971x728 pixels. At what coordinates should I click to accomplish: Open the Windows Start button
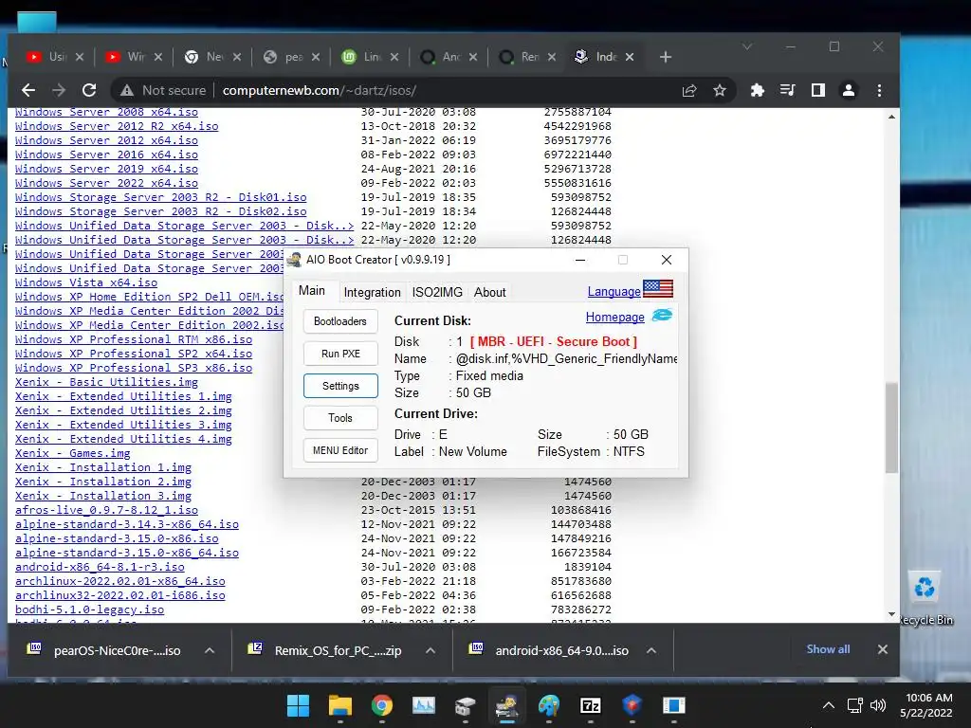coord(298,705)
